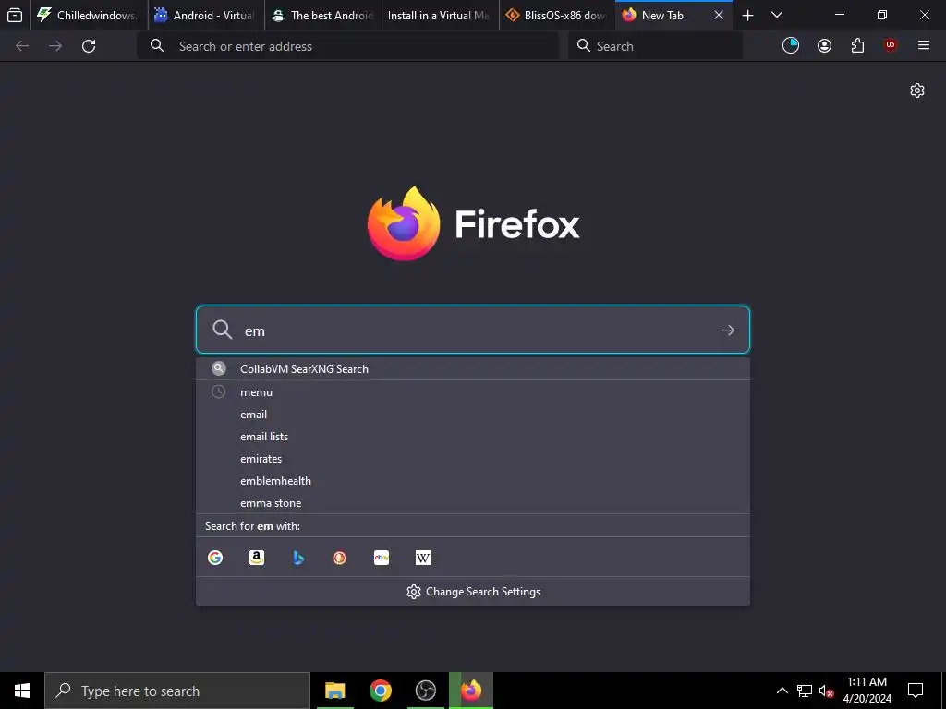Image resolution: width=946 pixels, height=709 pixels.
Task: Click the new tab search field containing em
Action: click(x=473, y=330)
